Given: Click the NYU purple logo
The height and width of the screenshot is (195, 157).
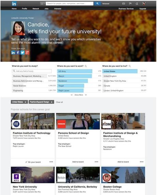Looking at the screenshot, I should click(16, 178).
